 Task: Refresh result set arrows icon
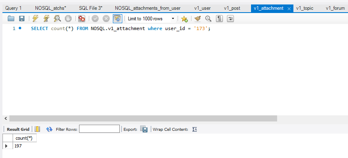tap(49, 129)
